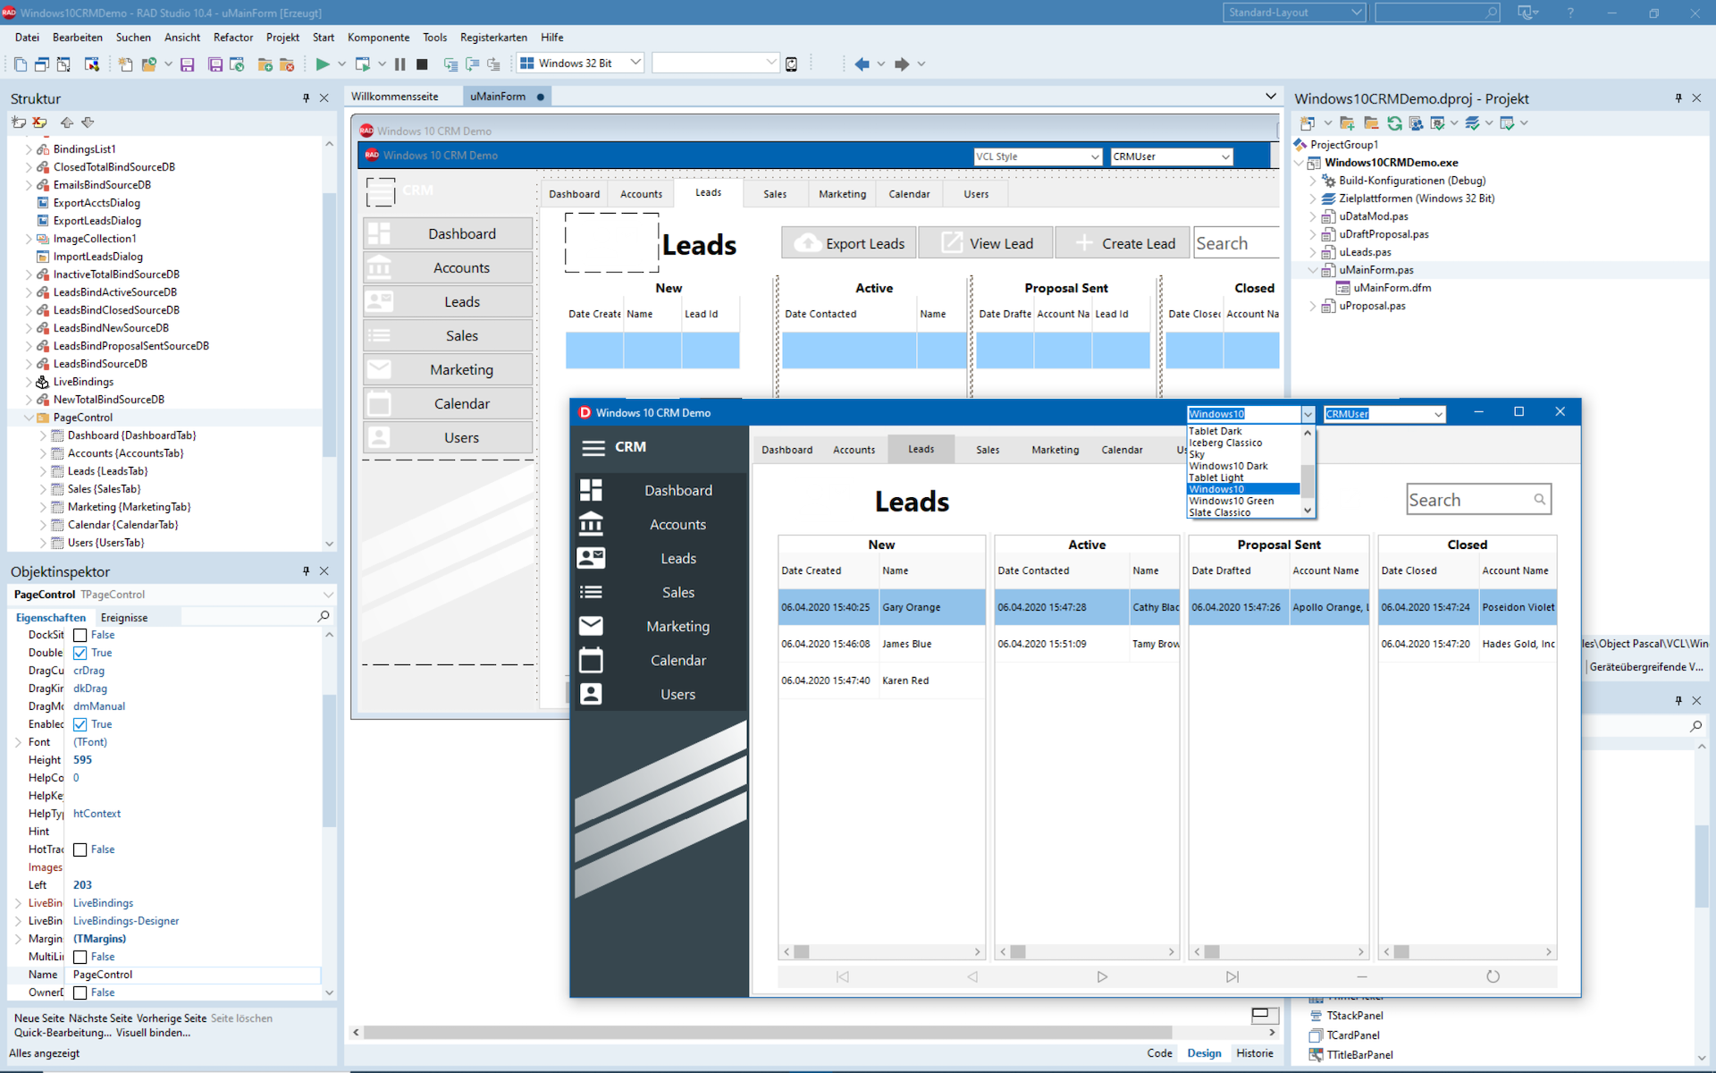Click the refresh icon in leads navigator

click(x=1492, y=976)
